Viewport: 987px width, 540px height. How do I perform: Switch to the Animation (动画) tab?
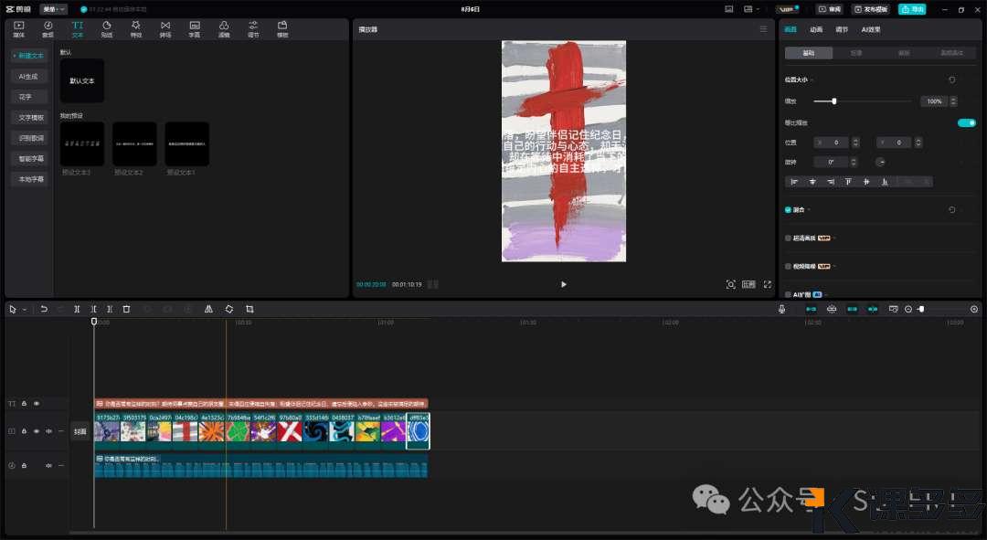pos(816,29)
